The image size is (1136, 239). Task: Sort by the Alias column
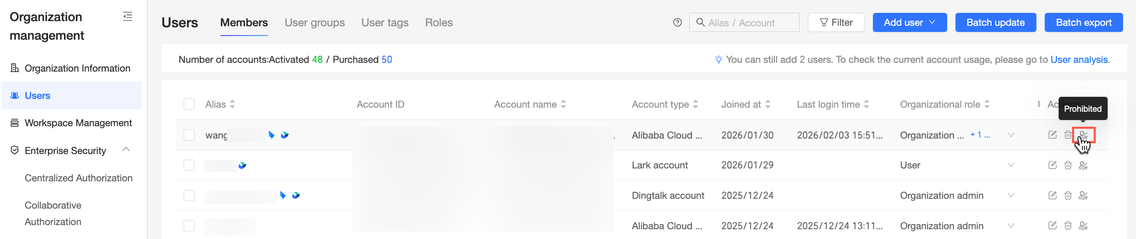232,105
